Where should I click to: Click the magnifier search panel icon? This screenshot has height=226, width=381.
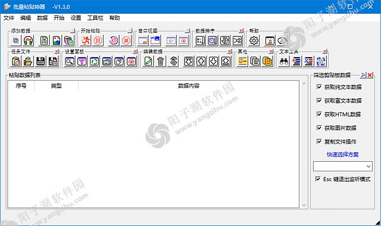click(70, 61)
